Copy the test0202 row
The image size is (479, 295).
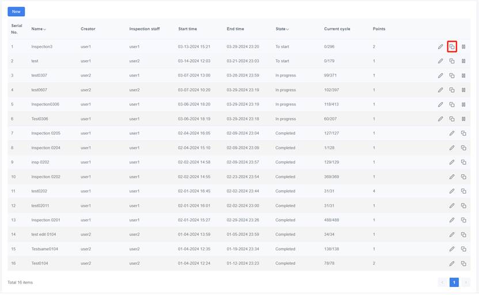pos(463,191)
